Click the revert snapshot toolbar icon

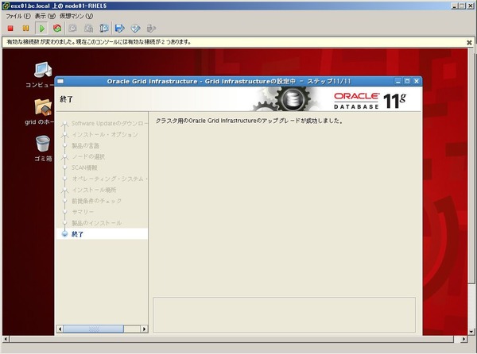[x=88, y=29]
